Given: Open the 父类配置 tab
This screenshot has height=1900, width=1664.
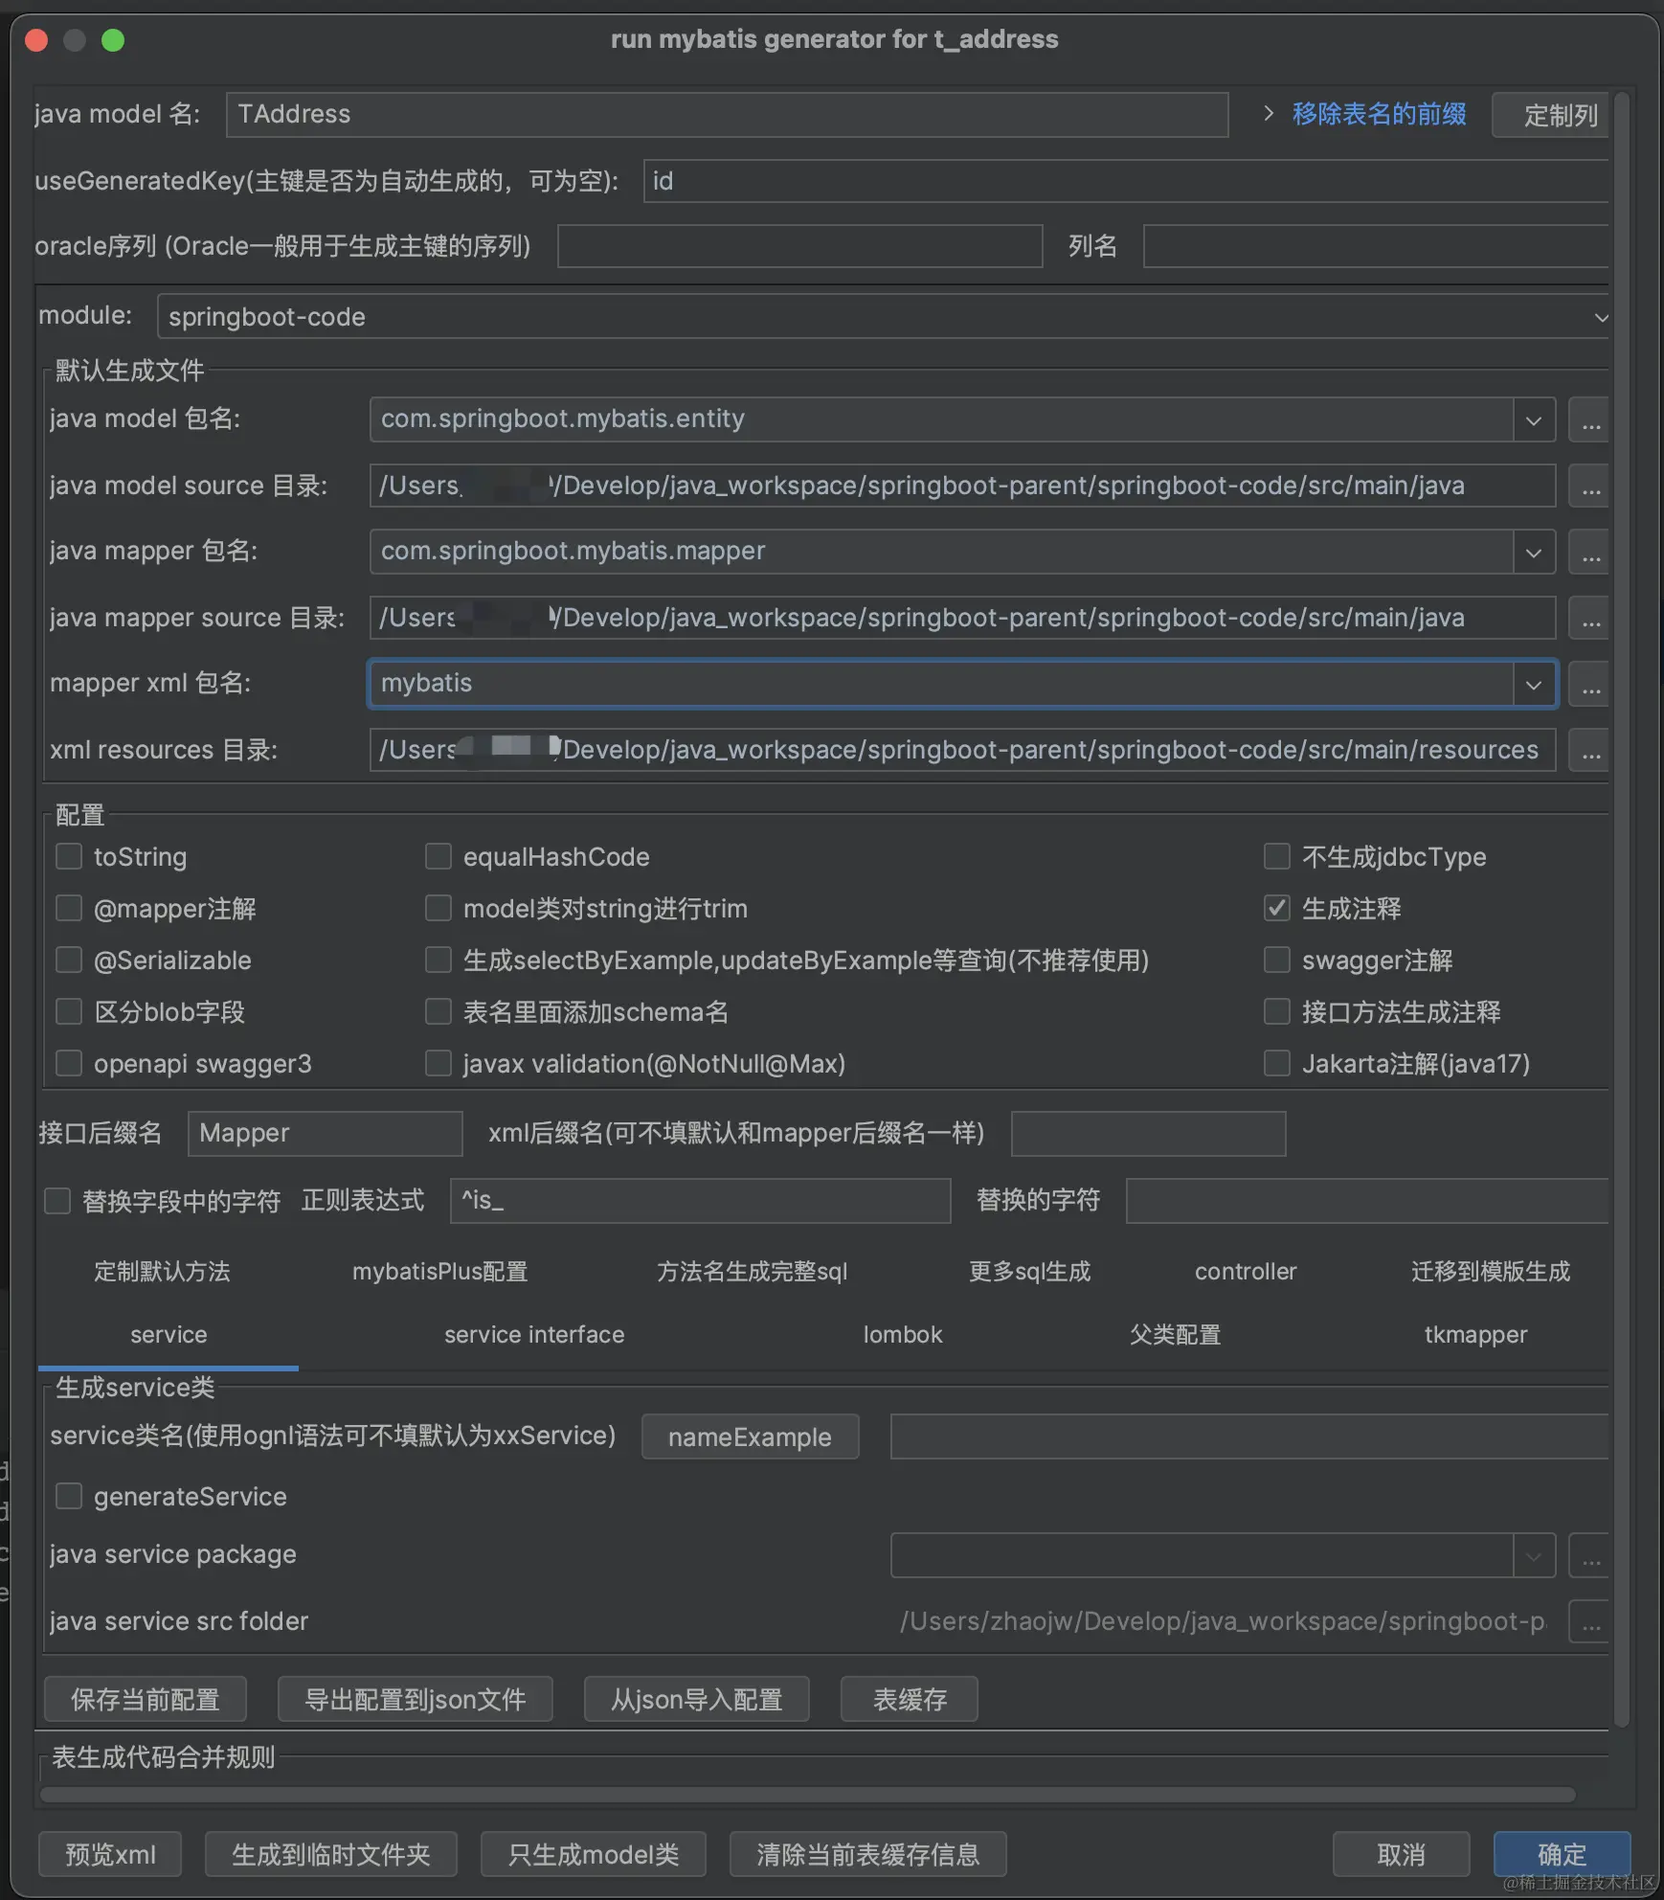Looking at the screenshot, I should tap(1175, 1335).
